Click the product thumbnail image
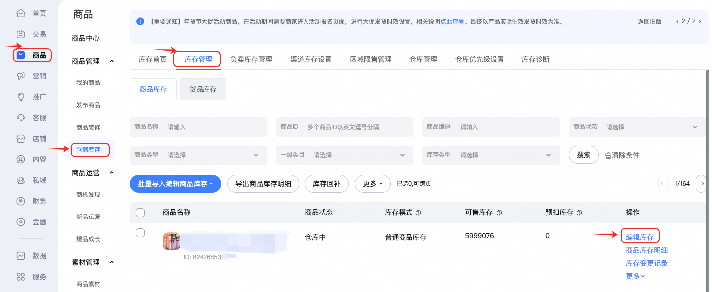 point(171,241)
